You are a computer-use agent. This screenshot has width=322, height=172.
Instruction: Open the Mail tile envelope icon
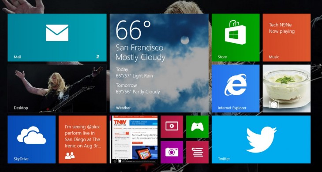[x=57, y=33]
